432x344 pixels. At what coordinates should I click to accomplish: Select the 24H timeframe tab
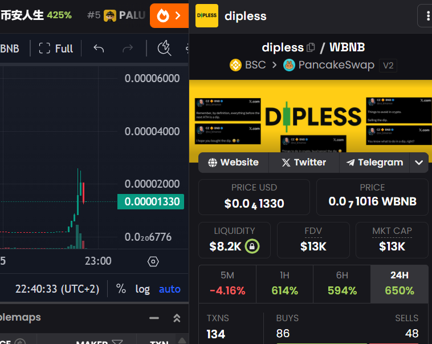[399, 284]
